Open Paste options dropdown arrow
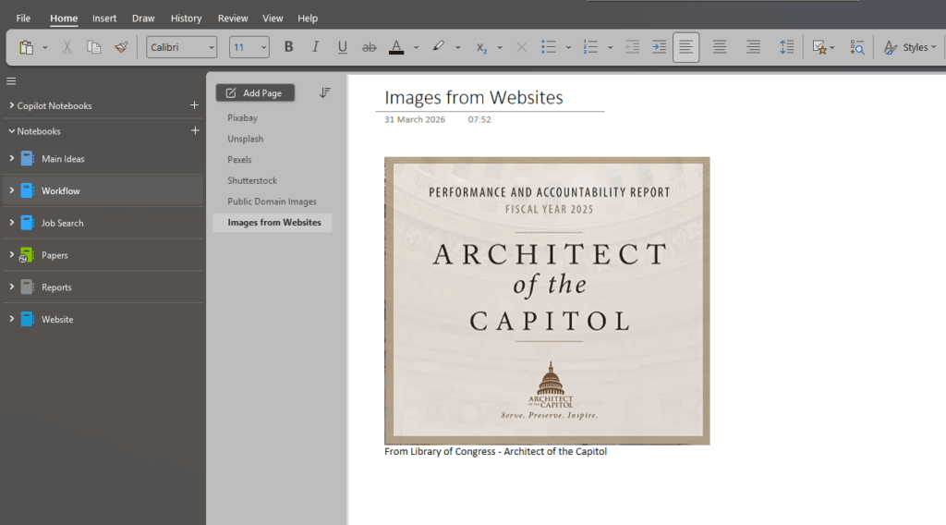The height and width of the screenshot is (525, 946). tap(44, 47)
